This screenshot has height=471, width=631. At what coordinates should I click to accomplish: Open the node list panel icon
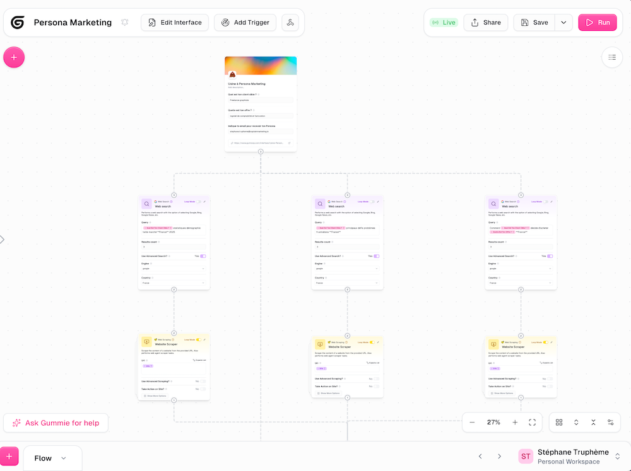pos(611,57)
